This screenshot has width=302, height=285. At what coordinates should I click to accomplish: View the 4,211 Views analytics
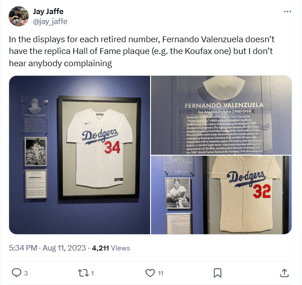pyautogui.click(x=111, y=248)
